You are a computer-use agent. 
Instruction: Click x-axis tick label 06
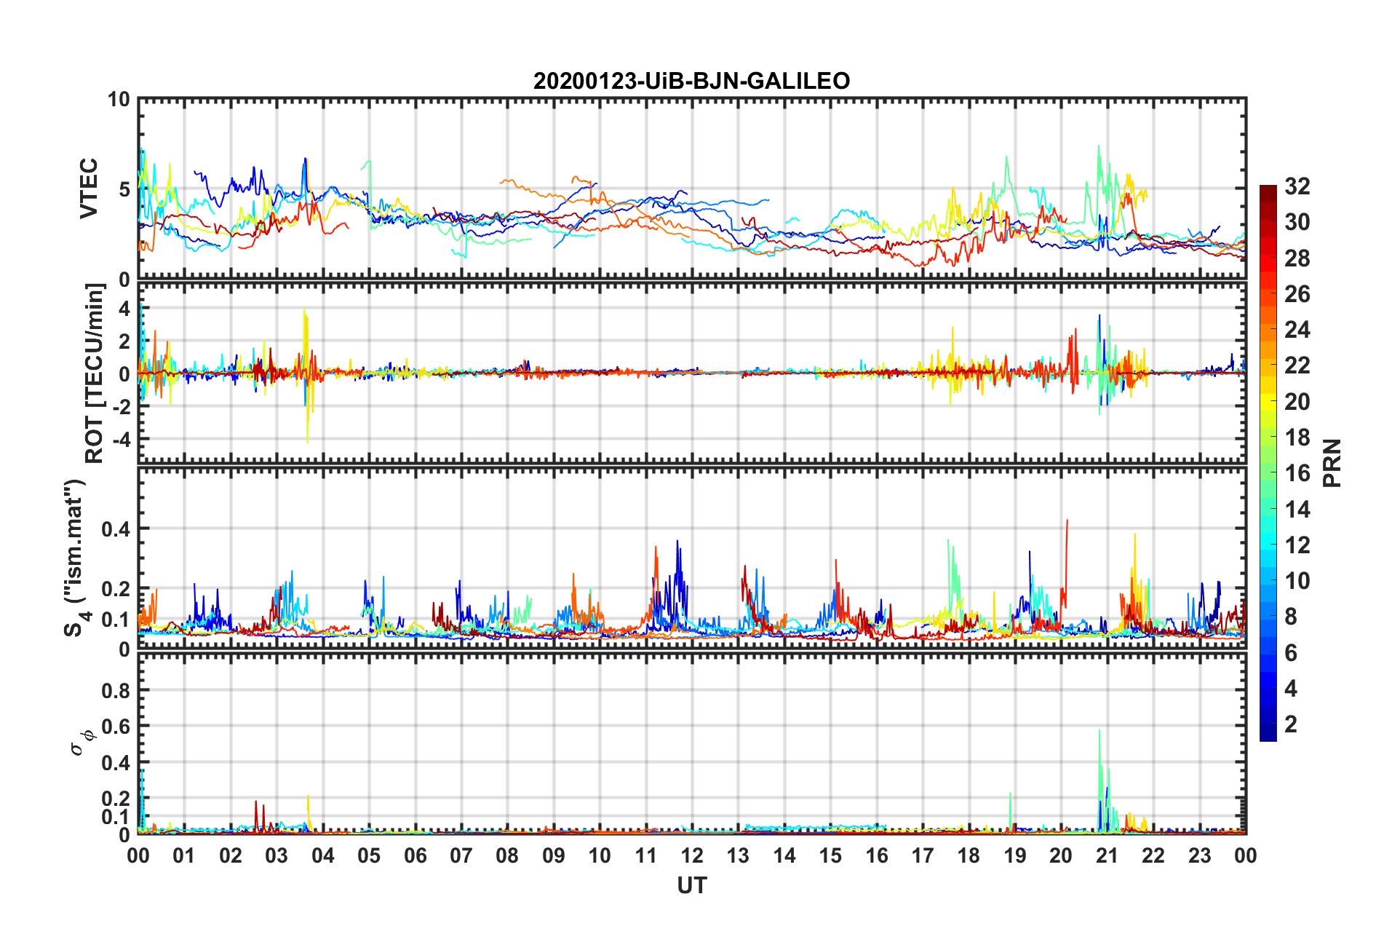[x=415, y=855]
